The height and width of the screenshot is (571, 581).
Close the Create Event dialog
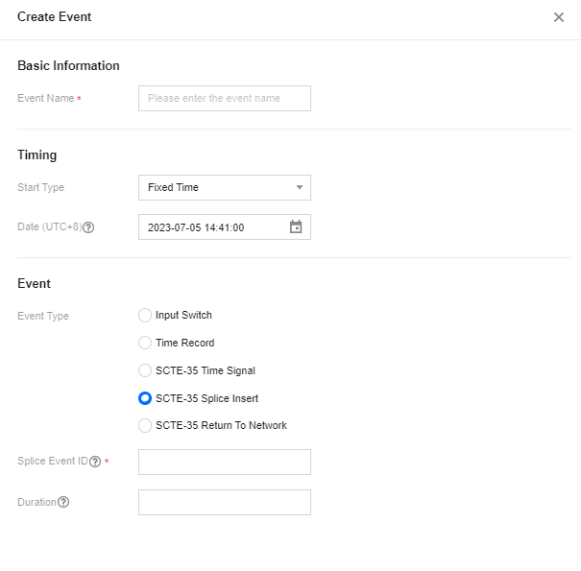559,17
